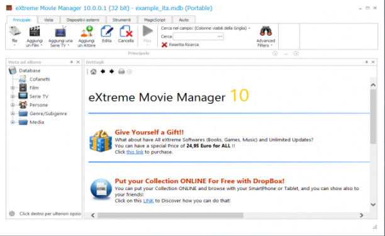This screenshot has width=385, height=236.
Task: Expand the Genre/Subgenre tree node
Action: point(13,113)
